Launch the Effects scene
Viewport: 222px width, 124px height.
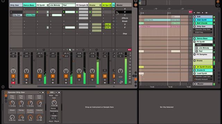[117, 18]
